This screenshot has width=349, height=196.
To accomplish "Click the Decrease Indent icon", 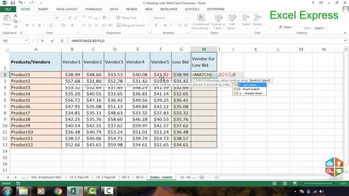I will coord(104,26).
